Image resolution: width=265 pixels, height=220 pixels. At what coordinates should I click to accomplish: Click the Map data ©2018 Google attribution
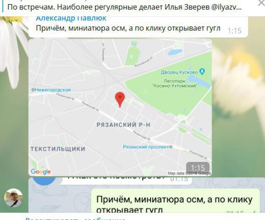click(x=190, y=173)
